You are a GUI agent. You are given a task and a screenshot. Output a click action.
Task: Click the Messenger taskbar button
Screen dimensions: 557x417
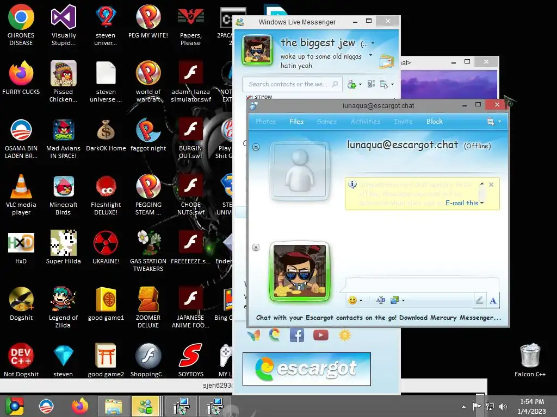[145, 406]
